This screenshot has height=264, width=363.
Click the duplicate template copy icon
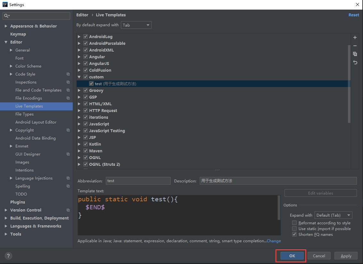(355, 54)
